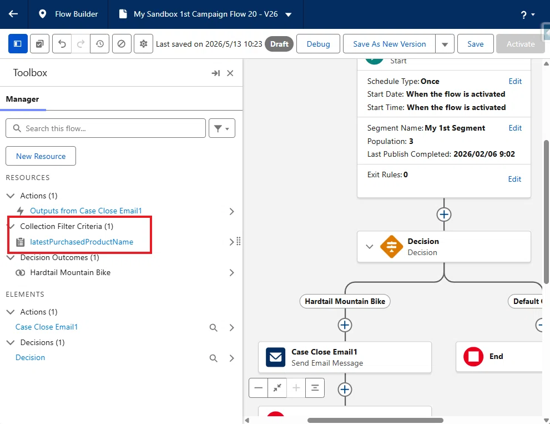Open Outputs from Case Close Email1 link
The image size is (550, 424).
[x=86, y=211]
